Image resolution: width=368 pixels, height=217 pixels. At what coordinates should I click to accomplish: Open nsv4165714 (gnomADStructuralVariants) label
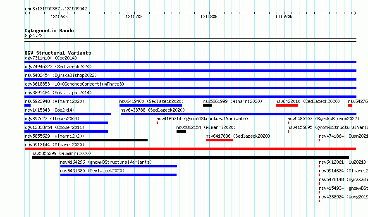click(202, 119)
